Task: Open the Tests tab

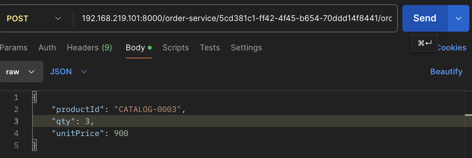Action: pos(210,48)
